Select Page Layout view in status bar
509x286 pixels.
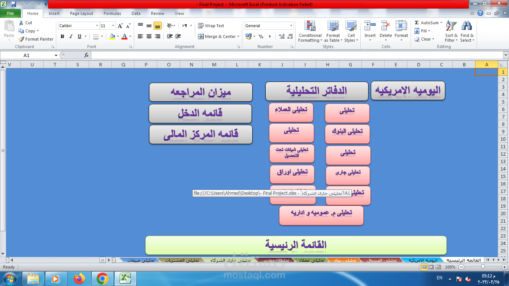click(431, 267)
